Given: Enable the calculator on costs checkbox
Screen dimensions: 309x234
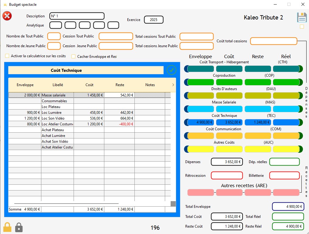Looking at the screenshot, I should 7,56.
